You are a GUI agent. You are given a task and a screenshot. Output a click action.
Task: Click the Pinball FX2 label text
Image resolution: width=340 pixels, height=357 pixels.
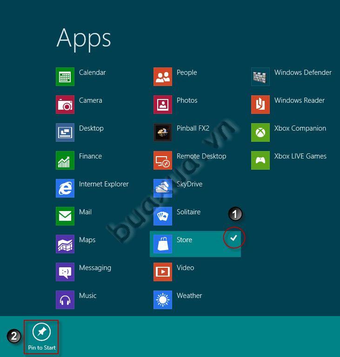(x=193, y=128)
